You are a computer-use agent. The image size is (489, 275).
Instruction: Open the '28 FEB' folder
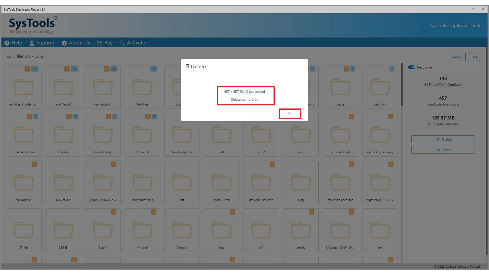[x=63, y=230]
